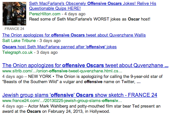Select the Salt Lake Tribune source label
The width and height of the screenshot is (172, 118).
[x=19, y=41]
